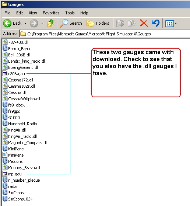Open the Favorites menu

coord(51,13)
